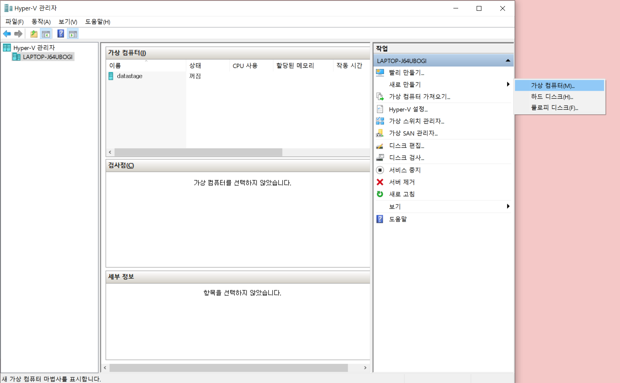Screen dimensions: 620x383
Task: Sort by 할당된 메모리 column header
Action: click(x=303, y=66)
